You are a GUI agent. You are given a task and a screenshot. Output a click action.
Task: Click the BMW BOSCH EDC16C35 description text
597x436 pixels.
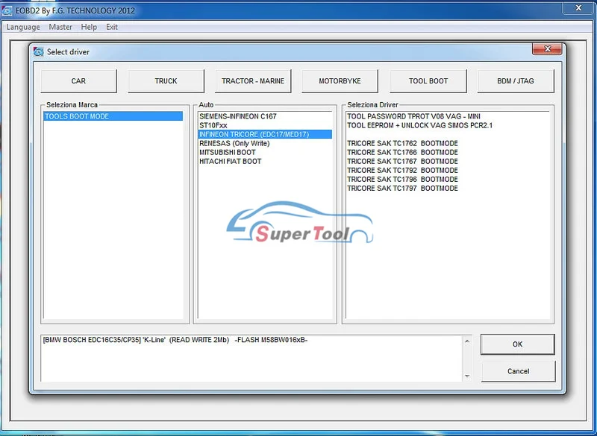pyautogui.click(x=175, y=340)
